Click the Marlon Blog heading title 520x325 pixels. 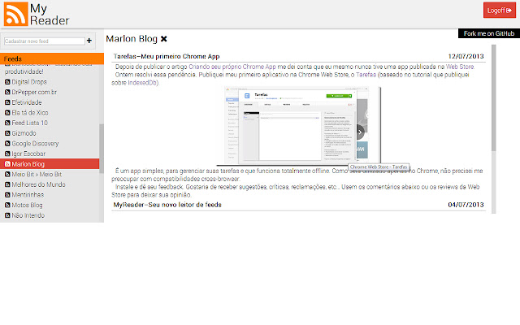point(132,39)
